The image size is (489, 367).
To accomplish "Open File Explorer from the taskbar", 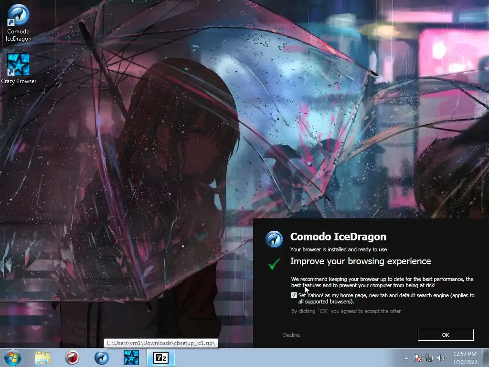I will [x=43, y=357].
